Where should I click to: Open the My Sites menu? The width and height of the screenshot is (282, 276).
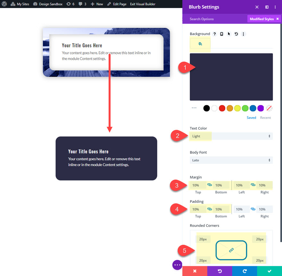click(x=20, y=4)
